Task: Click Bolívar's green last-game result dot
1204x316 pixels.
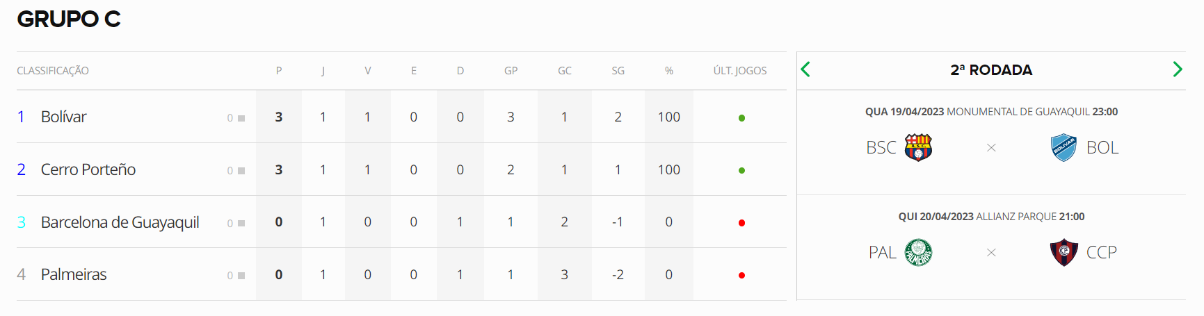Action: tap(741, 118)
